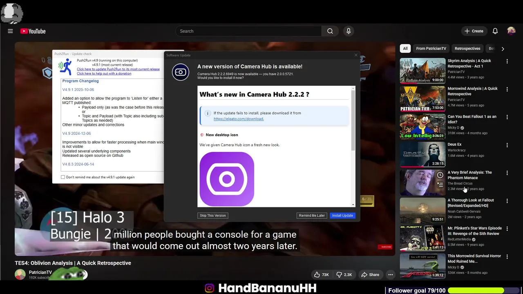This screenshot has width=523, height=294.
Task: Open options for Morrowind Analysis video
Action: (507, 89)
